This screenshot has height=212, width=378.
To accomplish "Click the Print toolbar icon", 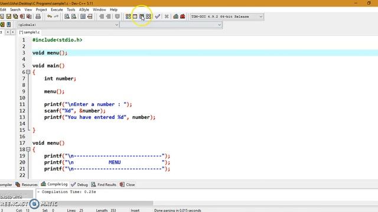I will click(38, 16).
